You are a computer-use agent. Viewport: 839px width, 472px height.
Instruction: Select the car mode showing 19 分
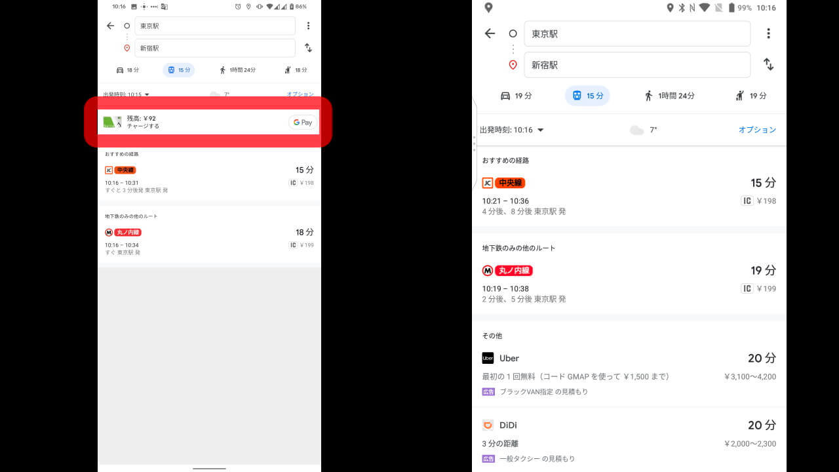coord(516,96)
